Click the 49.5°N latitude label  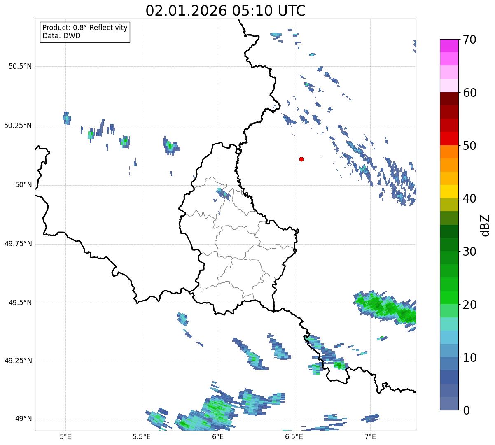click(21, 303)
